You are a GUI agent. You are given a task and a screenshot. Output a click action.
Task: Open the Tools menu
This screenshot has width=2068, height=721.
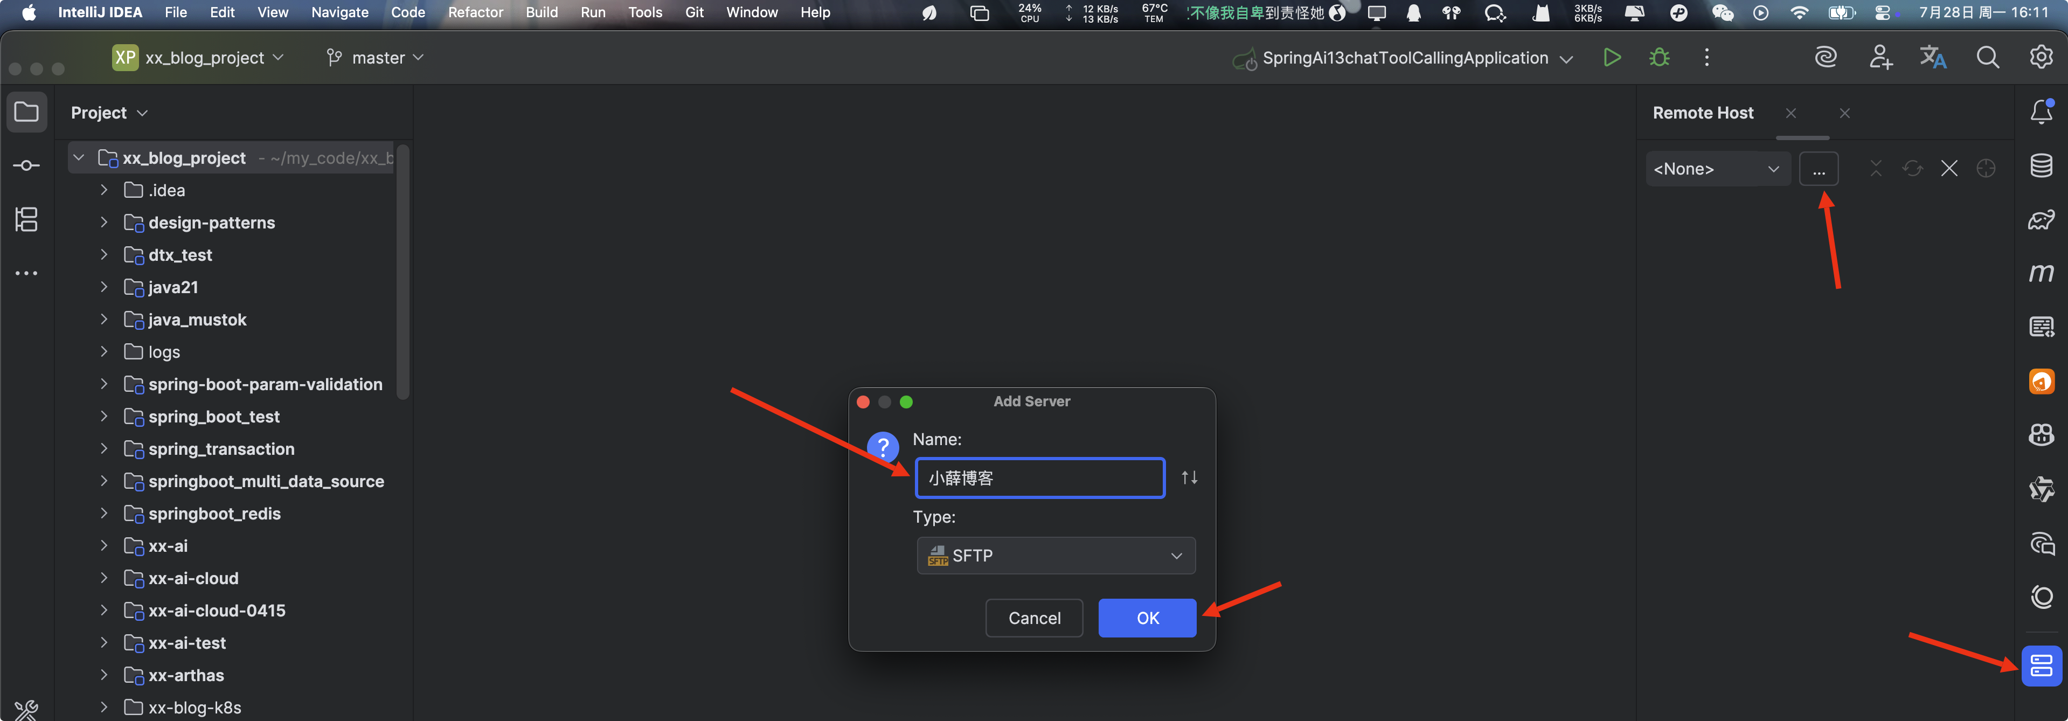(644, 12)
